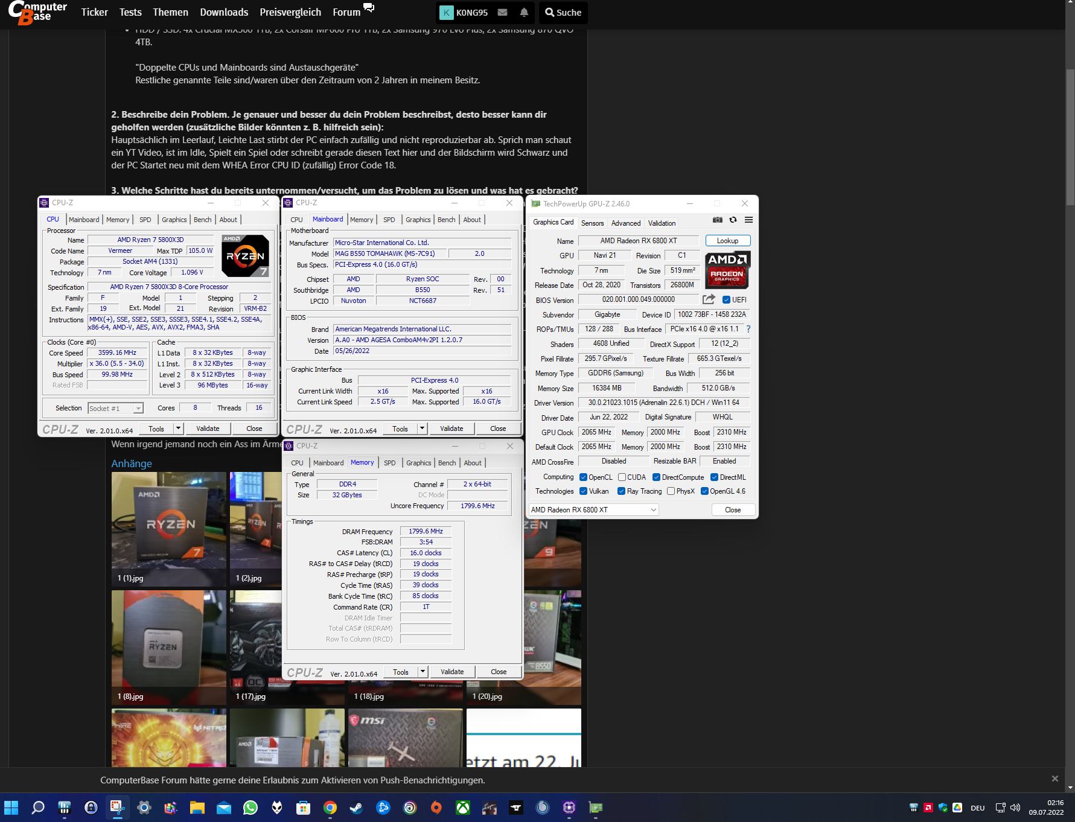
Task: Toggle the DirectML checkbox
Action: click(714, 477)
